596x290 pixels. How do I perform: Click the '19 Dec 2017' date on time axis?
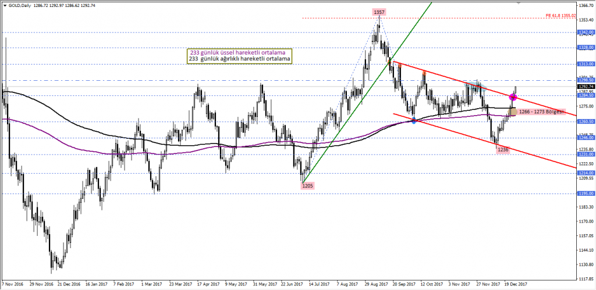pos(516,284)
